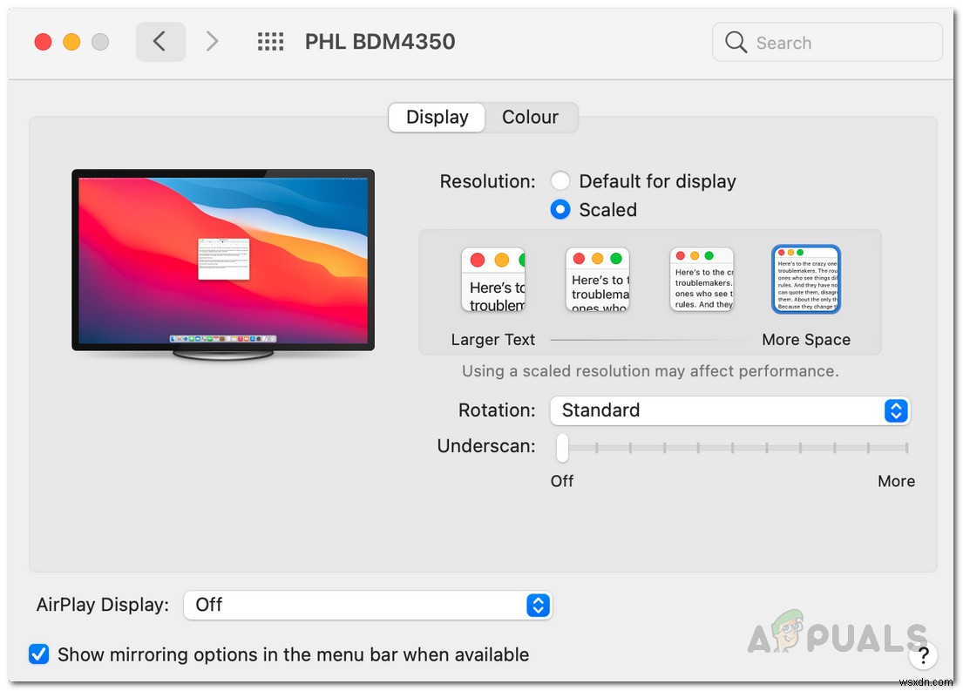
Task: Select the Display tab
Action: pos(436,117)
